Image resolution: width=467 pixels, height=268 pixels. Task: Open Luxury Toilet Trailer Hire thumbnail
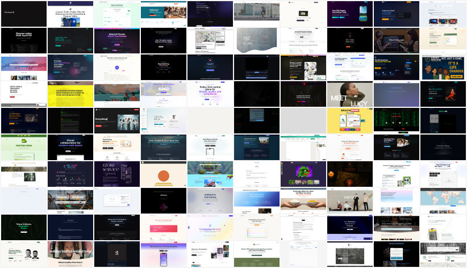coord(70,14)
